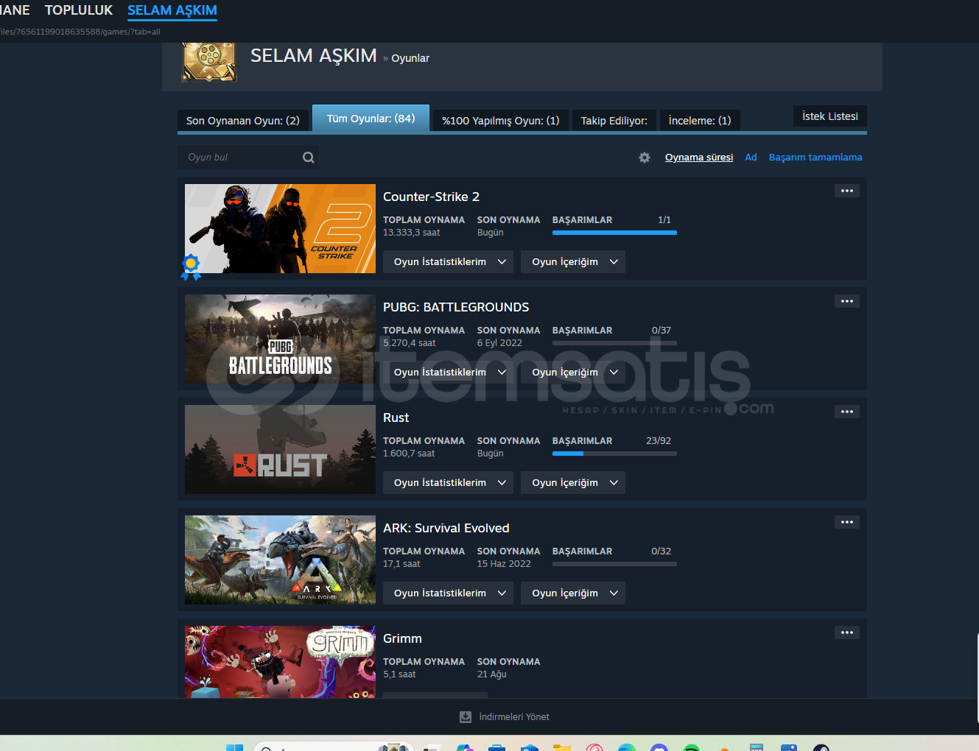Sort games by Ad

(751, 158)
